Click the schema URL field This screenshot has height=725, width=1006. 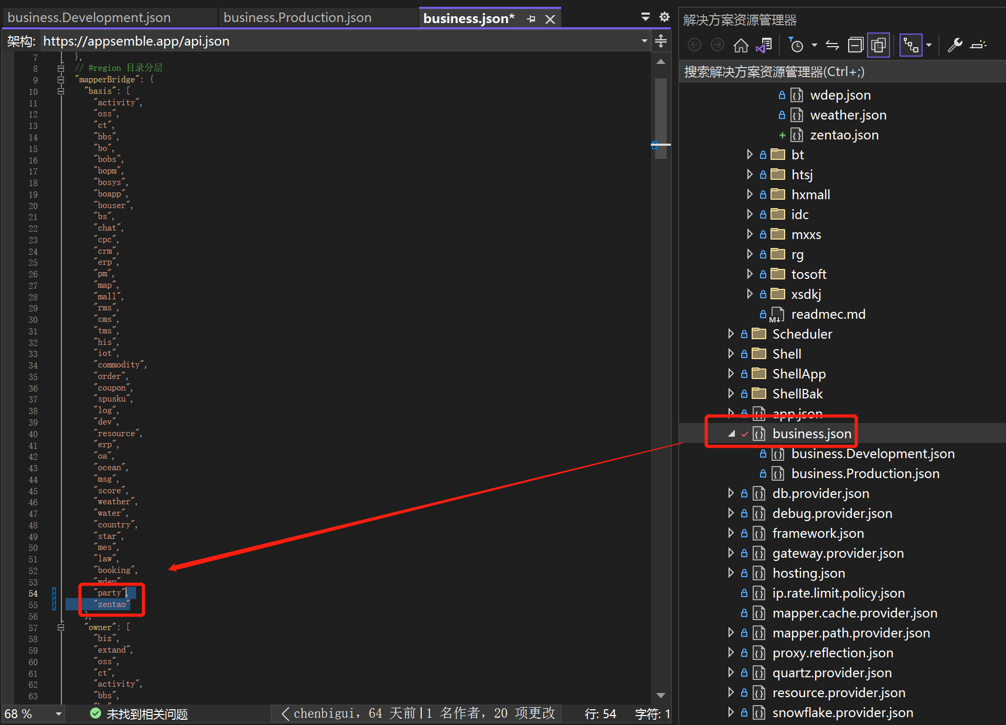click(x=345, y=41)
